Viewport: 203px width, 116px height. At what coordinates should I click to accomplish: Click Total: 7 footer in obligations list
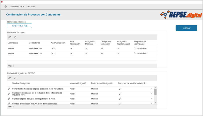pyautogui.click(x=11, y=106)
